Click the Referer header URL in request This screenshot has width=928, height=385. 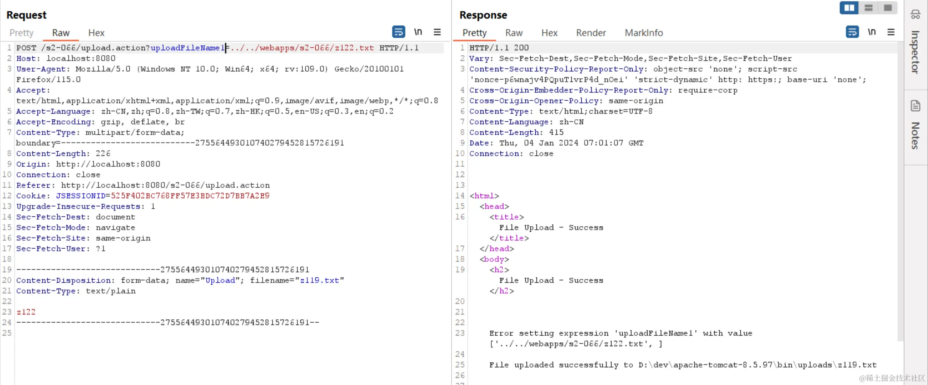(x=165, y=185)
